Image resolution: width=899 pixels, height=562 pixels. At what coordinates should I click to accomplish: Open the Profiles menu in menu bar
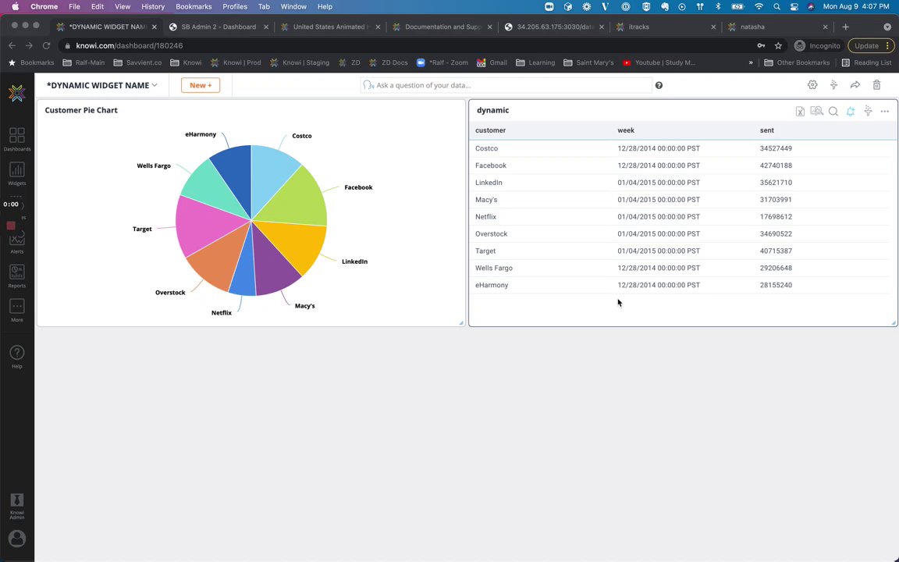click(234, 7)
